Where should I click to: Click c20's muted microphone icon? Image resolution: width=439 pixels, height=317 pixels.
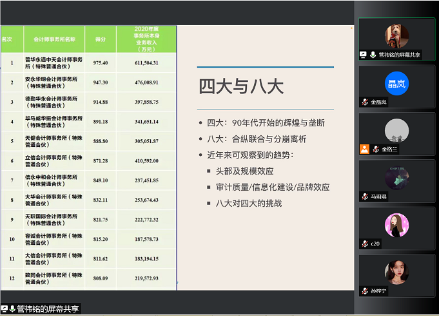[364, 244]
